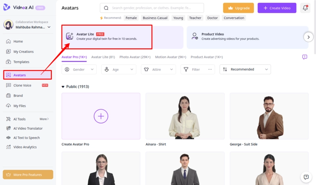Click the 'Create Avatar Pro' label
This screenshot has height=185, width=316.
(75, 144)
